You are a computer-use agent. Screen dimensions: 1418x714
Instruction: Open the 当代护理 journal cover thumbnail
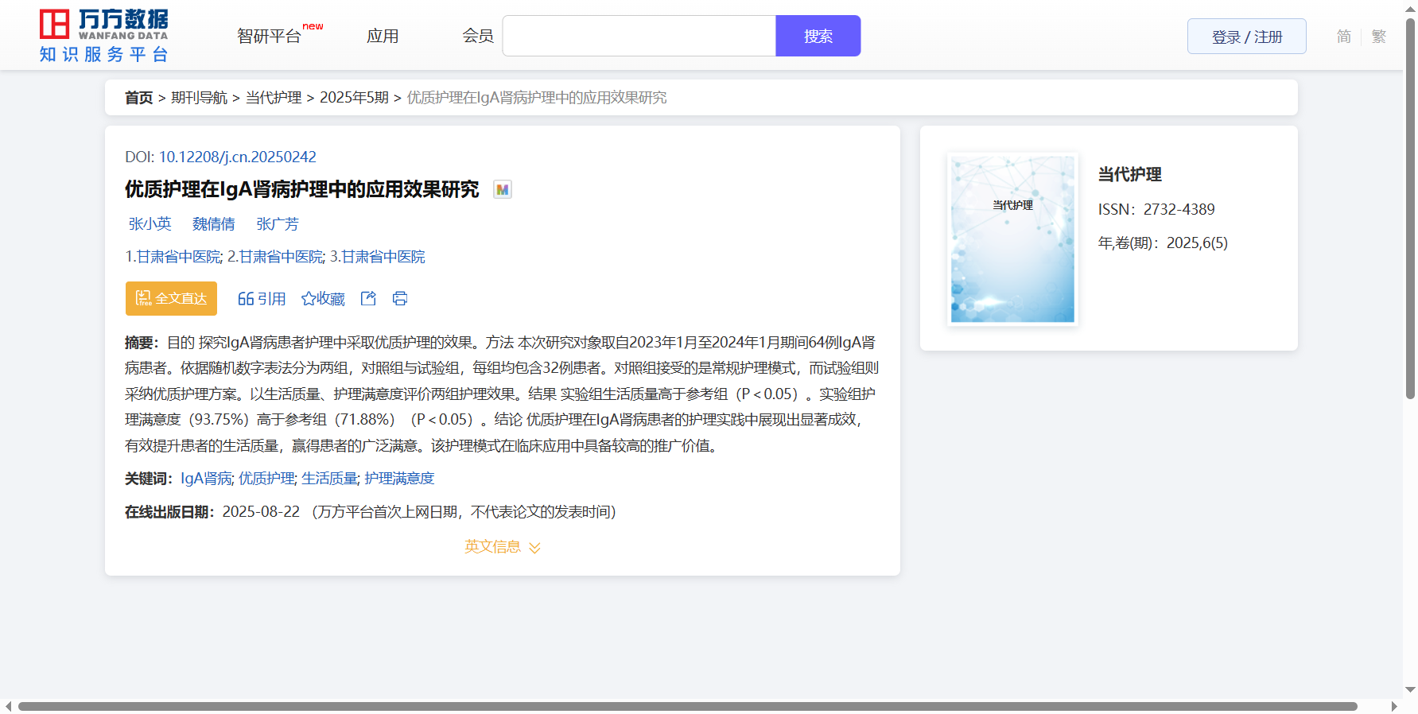[x=1012, y=239]
